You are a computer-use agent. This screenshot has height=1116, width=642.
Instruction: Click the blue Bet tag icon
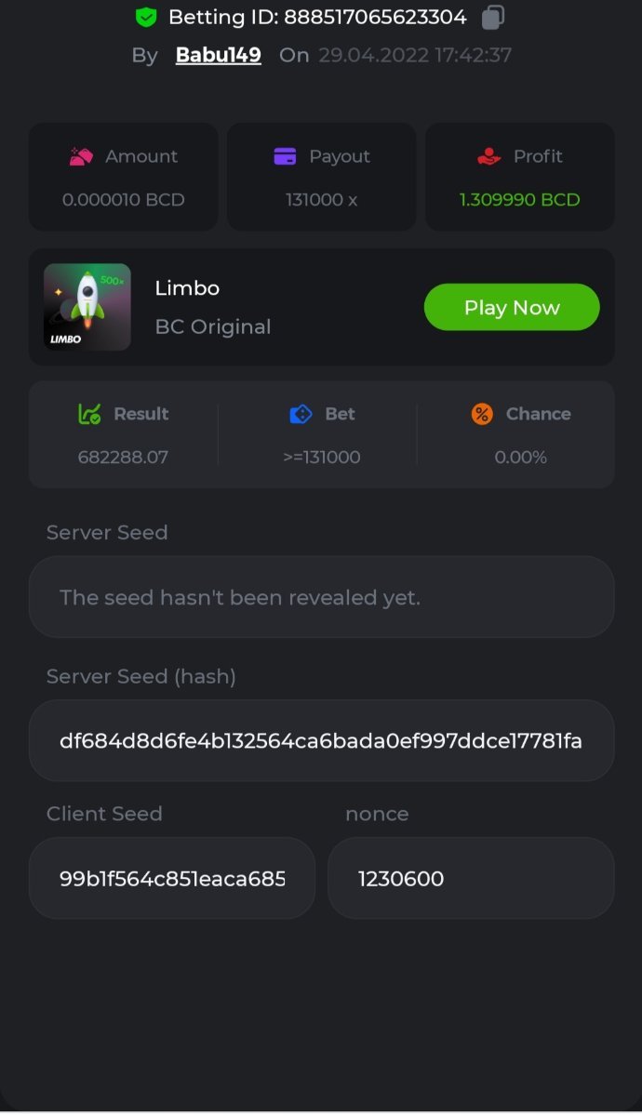pyautogui.click(x=301, y=414)
